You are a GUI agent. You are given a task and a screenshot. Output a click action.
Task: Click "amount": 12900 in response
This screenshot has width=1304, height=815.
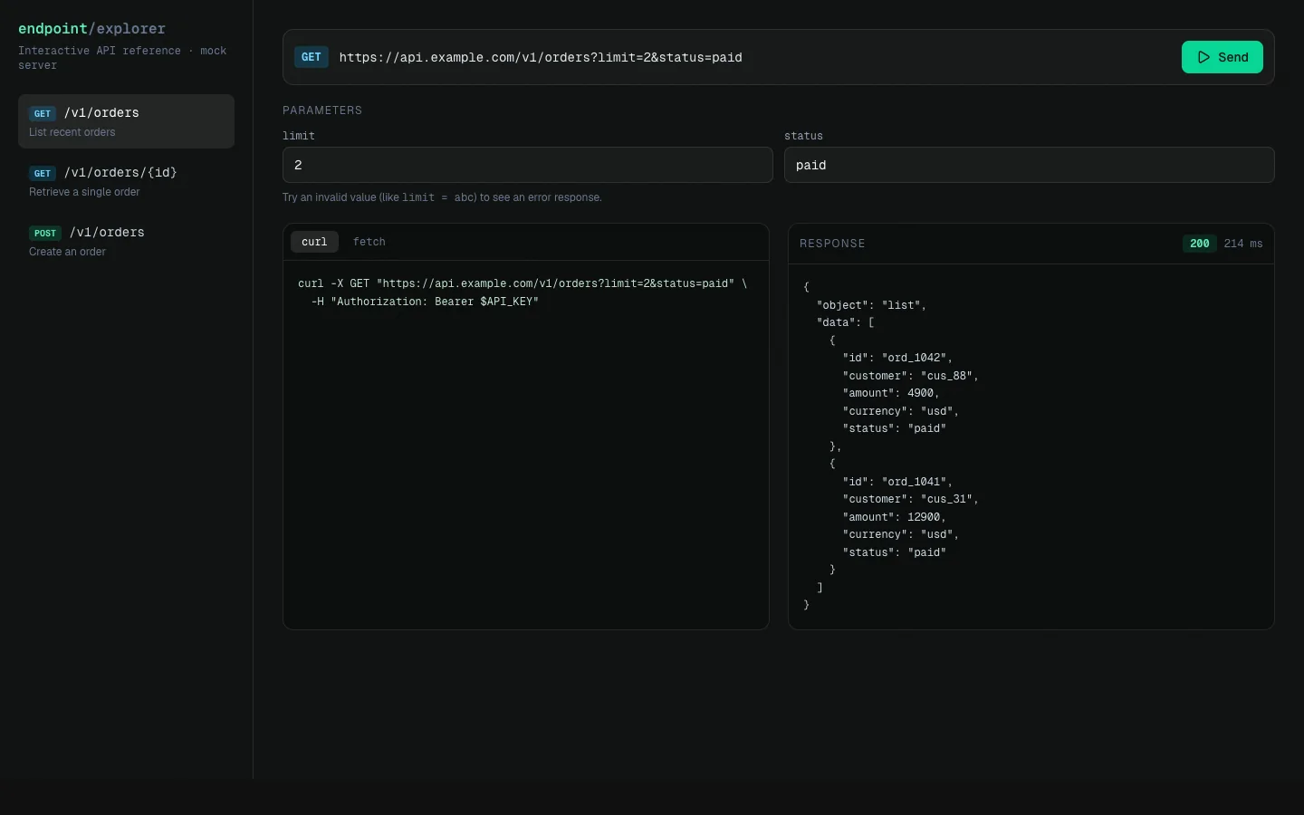[x=894, y=517]
